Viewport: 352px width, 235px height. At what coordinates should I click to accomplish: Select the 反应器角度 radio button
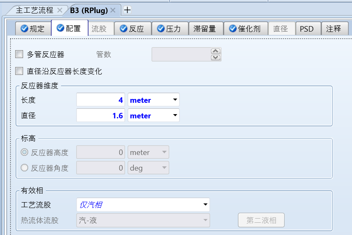click(x=24, y=168)
